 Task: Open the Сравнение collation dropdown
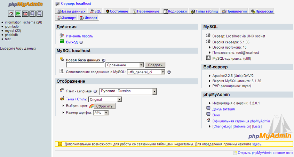click(125, 65)
